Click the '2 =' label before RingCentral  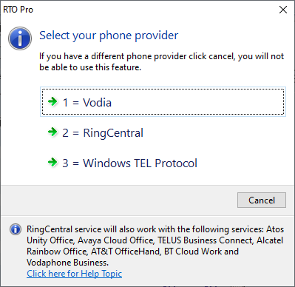point(71,133)
